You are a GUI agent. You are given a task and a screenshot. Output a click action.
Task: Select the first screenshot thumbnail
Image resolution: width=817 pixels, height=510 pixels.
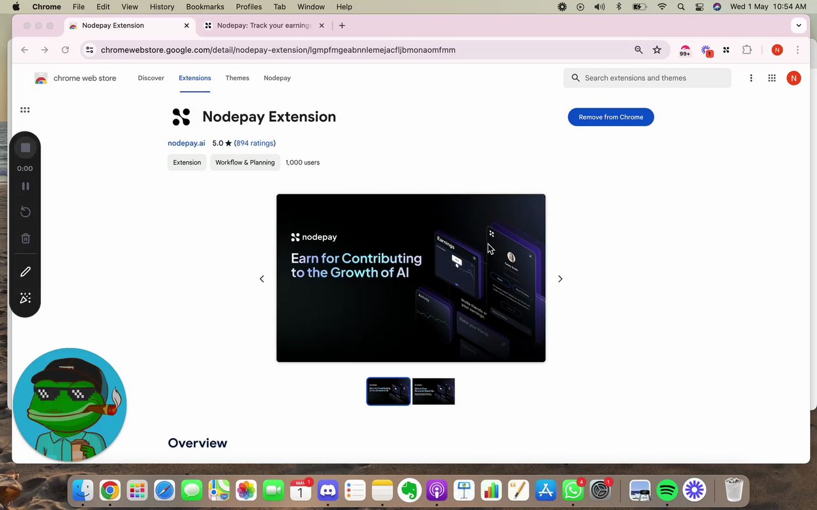point(389,391)
